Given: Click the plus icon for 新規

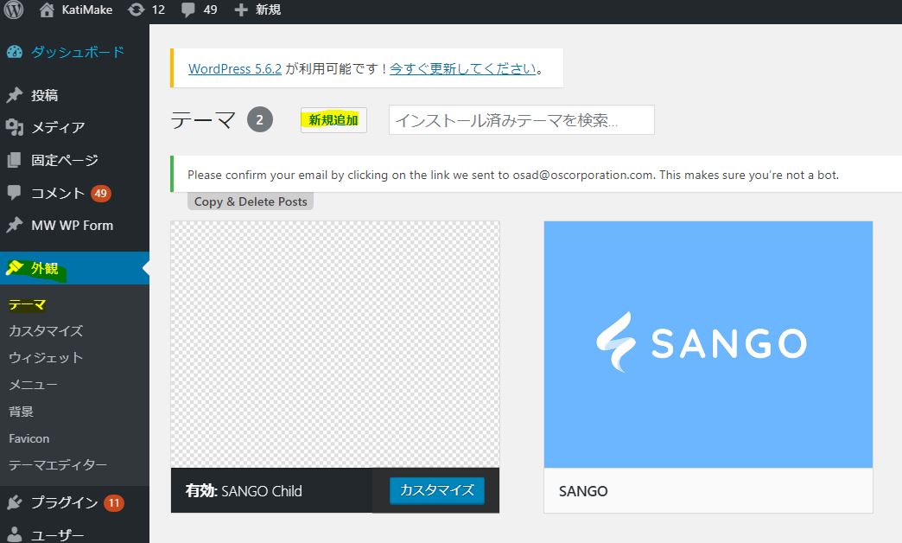Looking at the screenshot, I should 241,10.
